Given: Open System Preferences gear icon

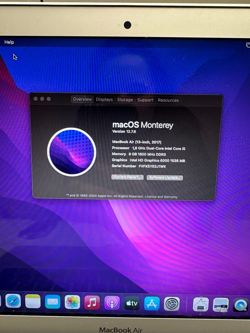Looking at the screenshot, I should [172, 304].
